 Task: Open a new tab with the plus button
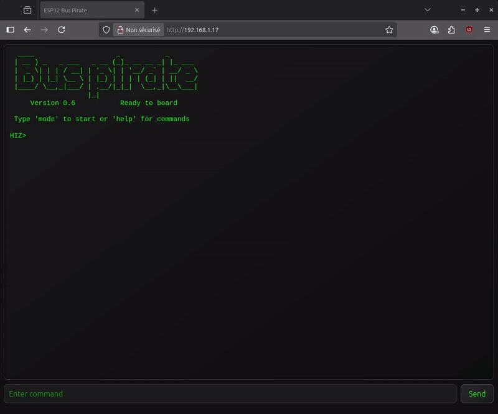(155, 10)
